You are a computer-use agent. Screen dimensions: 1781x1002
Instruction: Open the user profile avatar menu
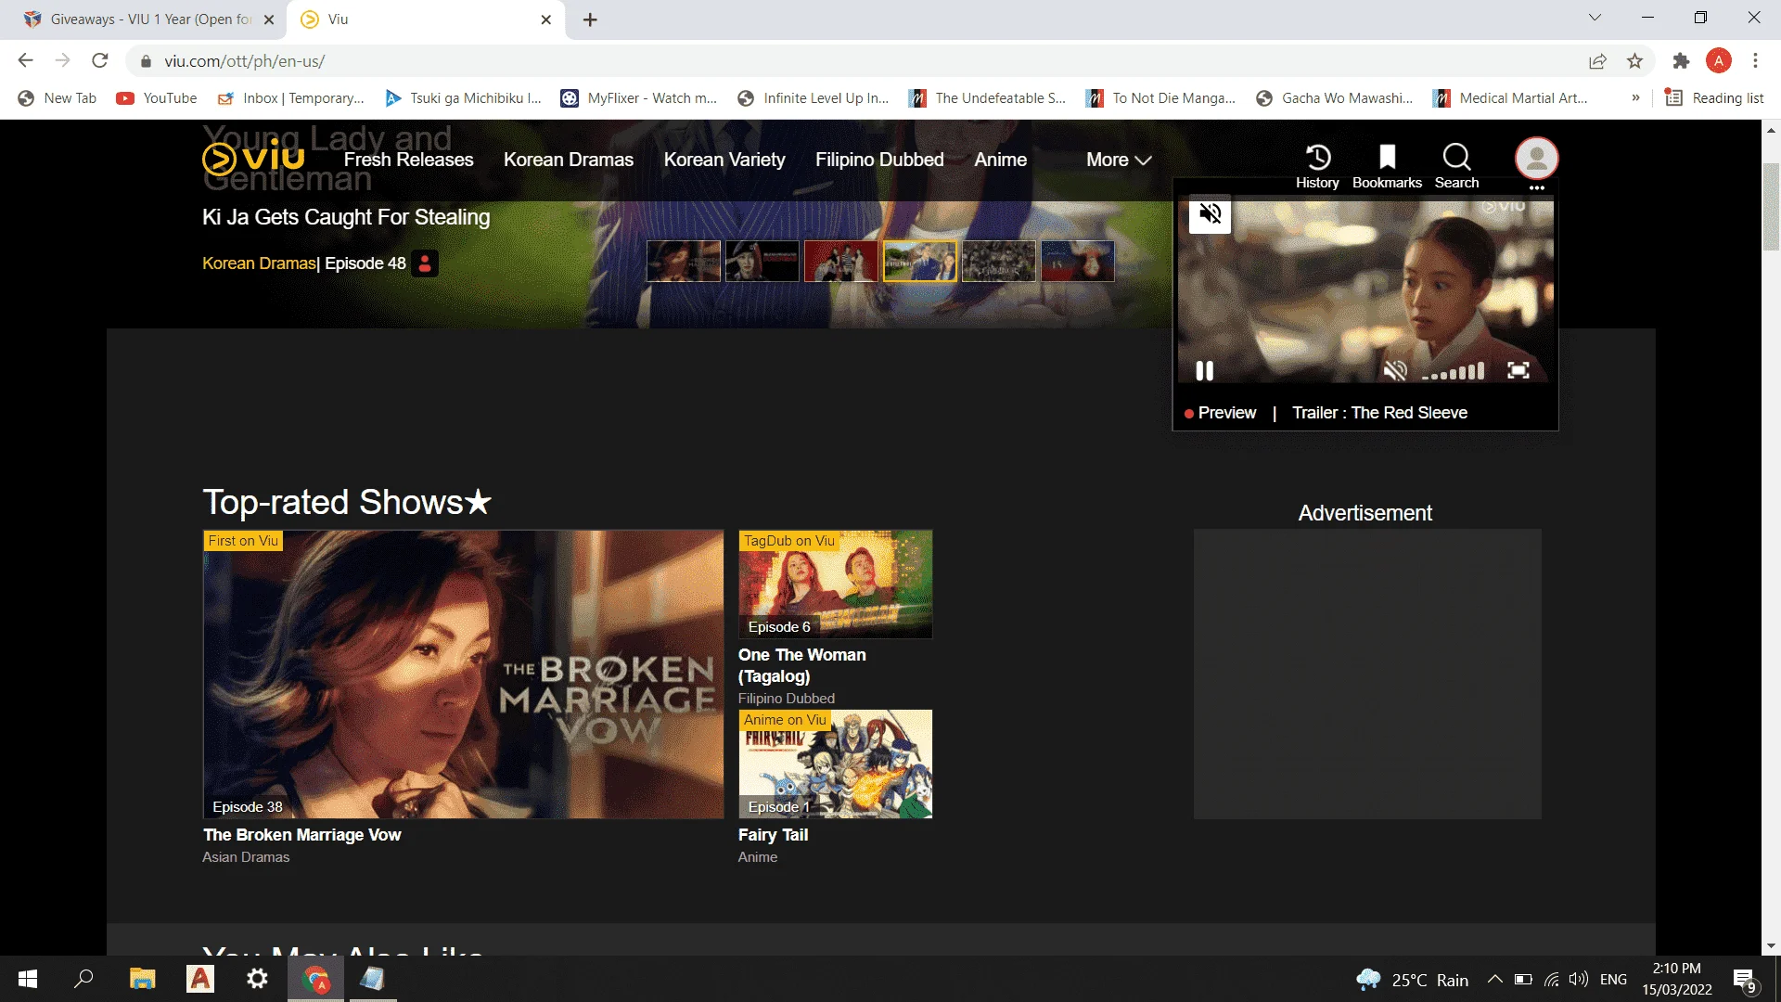1536,159
